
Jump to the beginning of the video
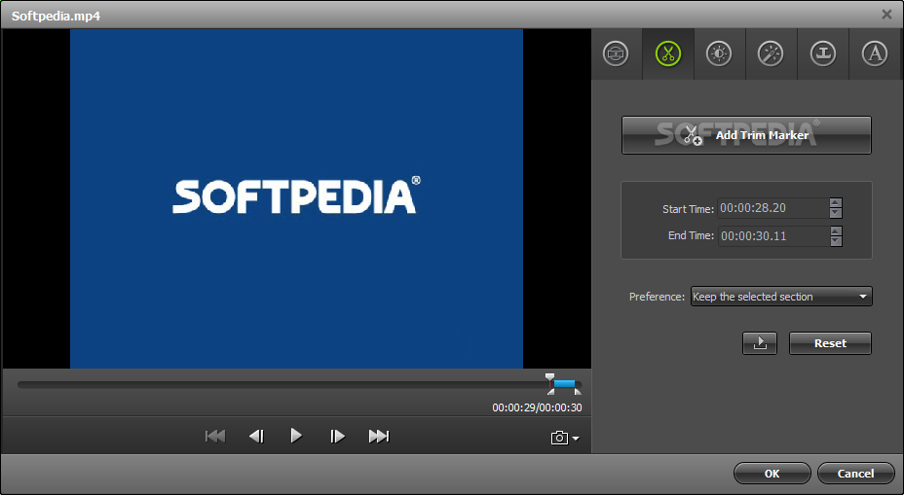215,437
